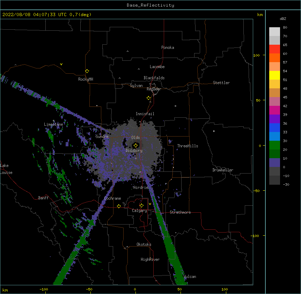Click the orange swatch between 60 and 57 dBZ

tap(274, 58)
